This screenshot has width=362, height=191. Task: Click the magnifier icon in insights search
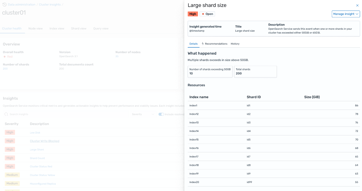pyautogui.click(x=6, y=114)
